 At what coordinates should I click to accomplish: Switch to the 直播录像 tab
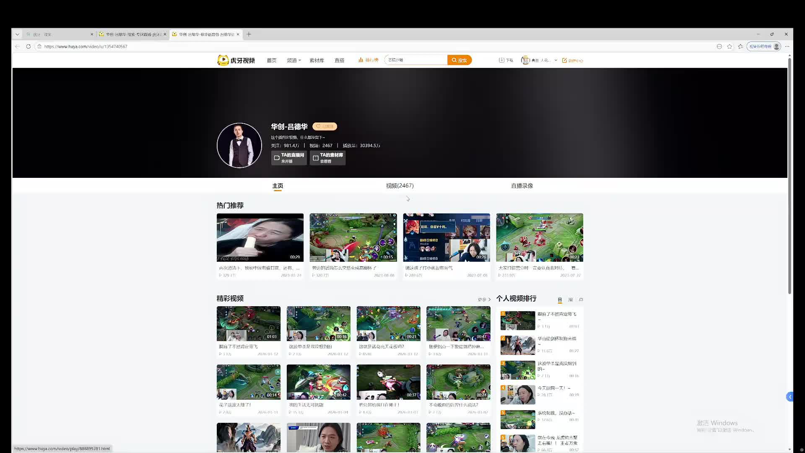click(x=522, y=186)
